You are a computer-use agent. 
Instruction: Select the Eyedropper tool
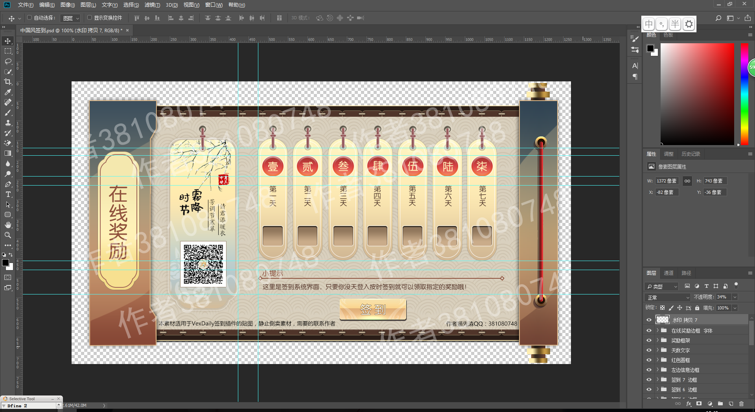tap(8, 92)
